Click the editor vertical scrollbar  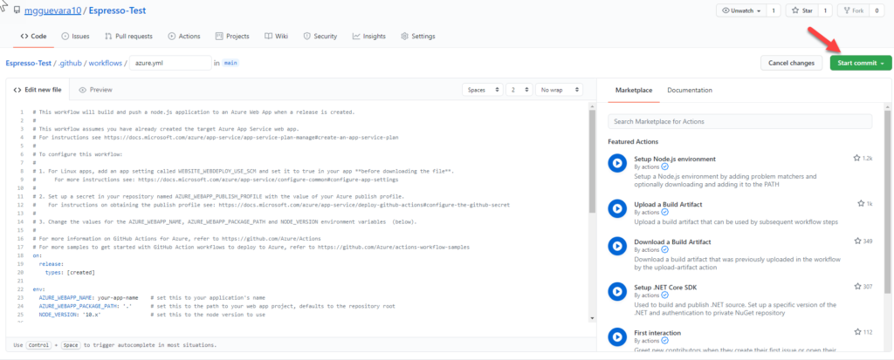593,161
